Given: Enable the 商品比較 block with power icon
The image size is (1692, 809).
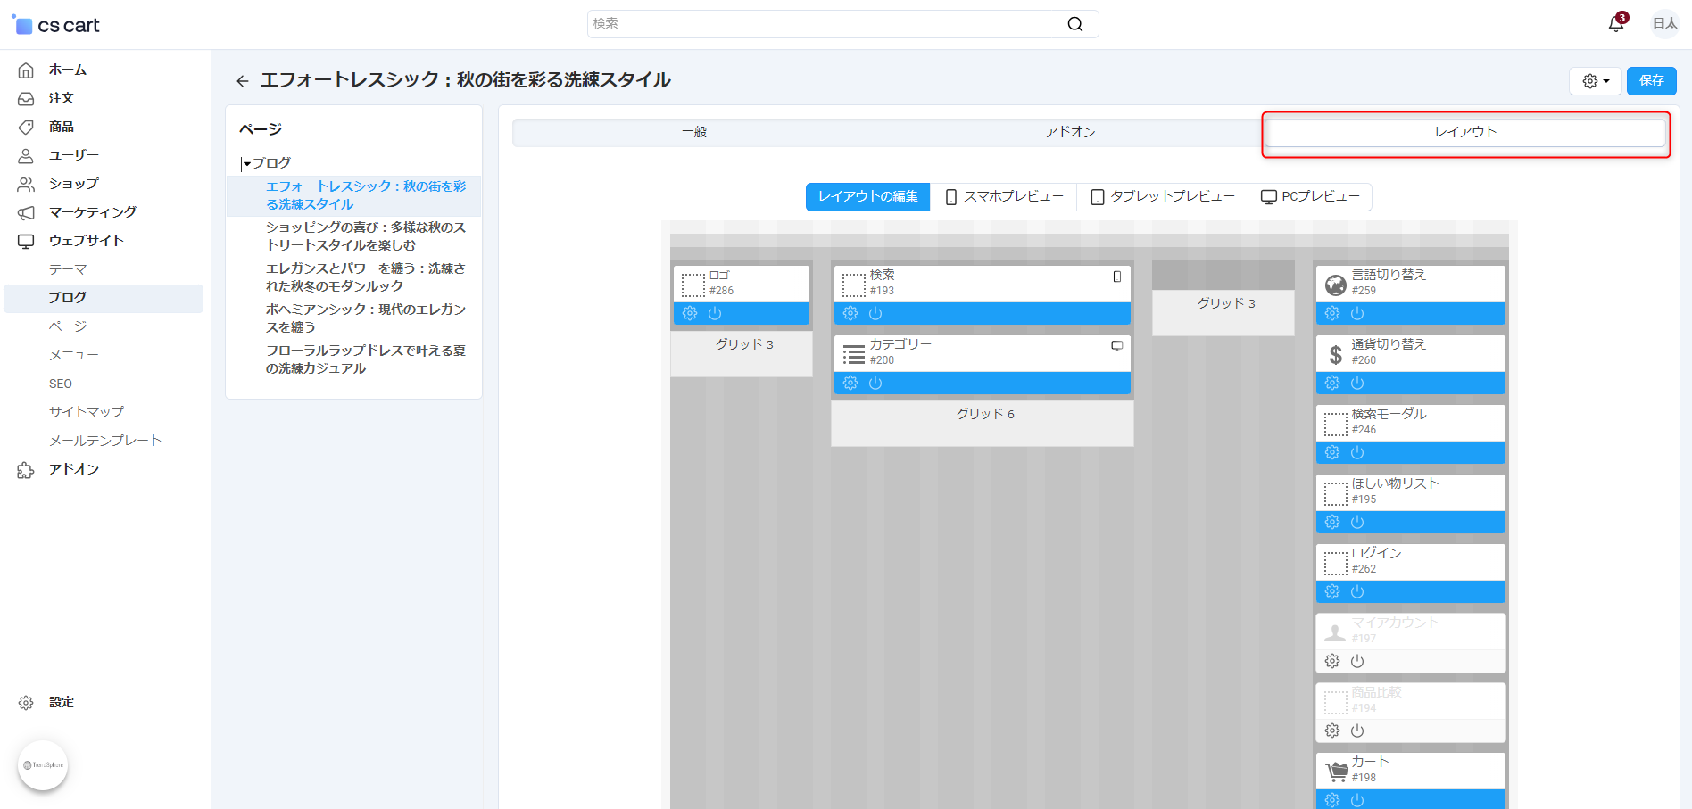Looking at the screenshot, I should (1357, 731).
